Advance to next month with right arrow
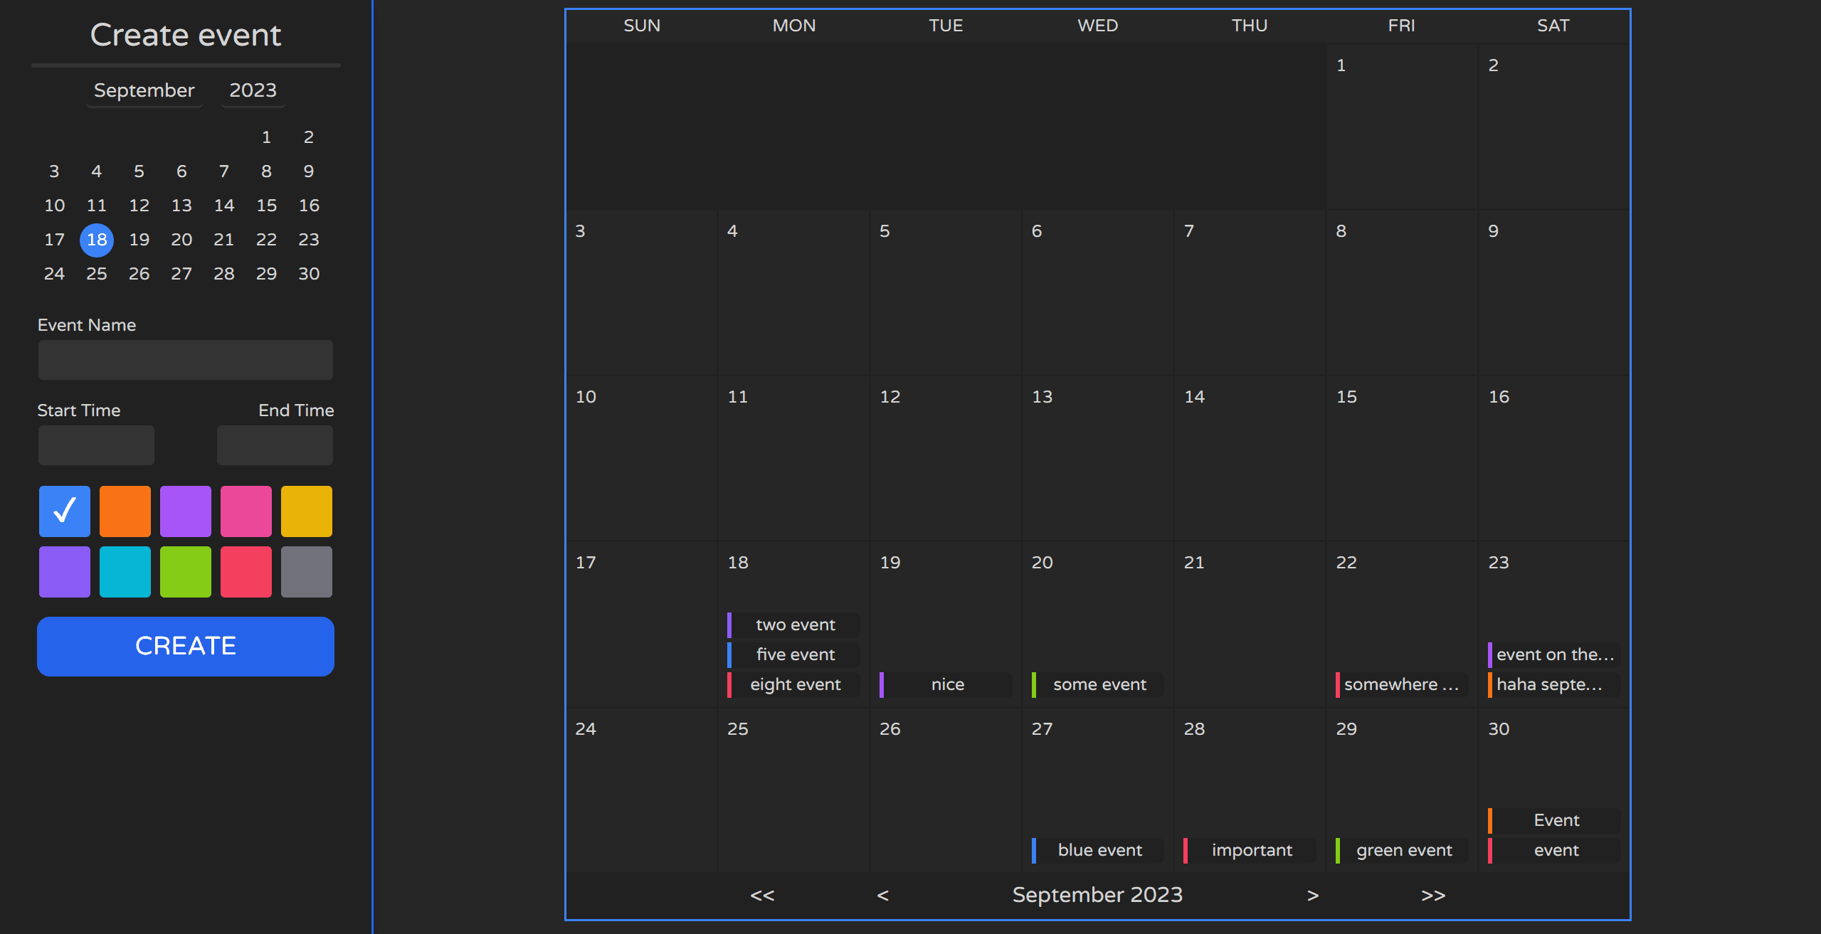The image size is (1821, 934). (x=1311, y=895)
